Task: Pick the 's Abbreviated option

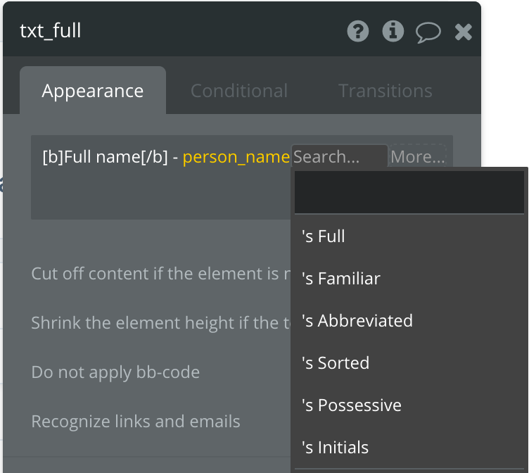Action: [357, 321]
